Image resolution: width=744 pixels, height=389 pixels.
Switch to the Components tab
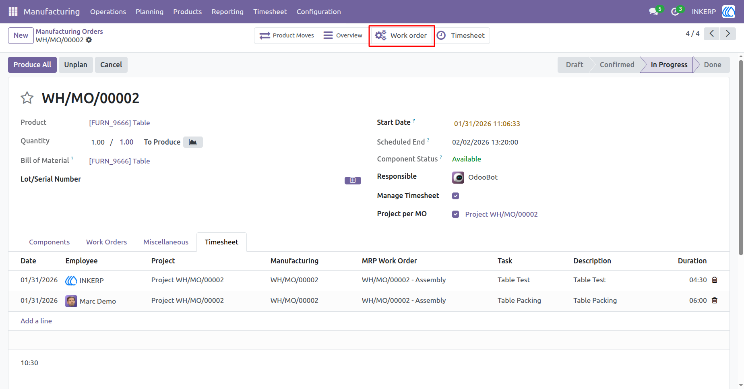coord(49,242)
